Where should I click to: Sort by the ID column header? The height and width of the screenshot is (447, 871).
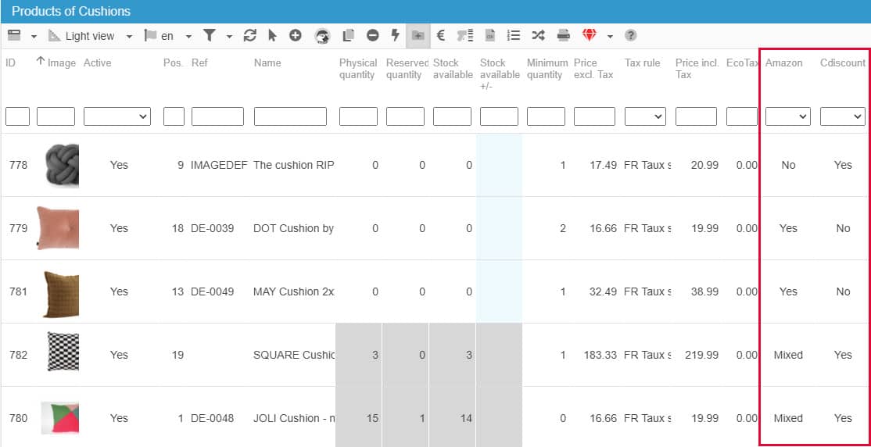pos(10,63)
